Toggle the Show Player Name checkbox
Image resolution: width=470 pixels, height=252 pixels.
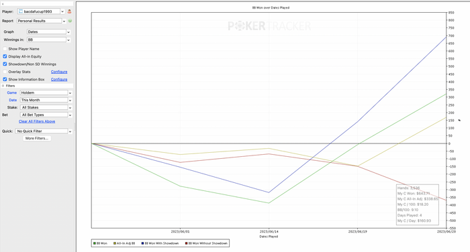[5, 49]
